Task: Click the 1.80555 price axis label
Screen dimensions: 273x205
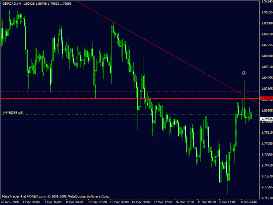Action: coord(267,111)
